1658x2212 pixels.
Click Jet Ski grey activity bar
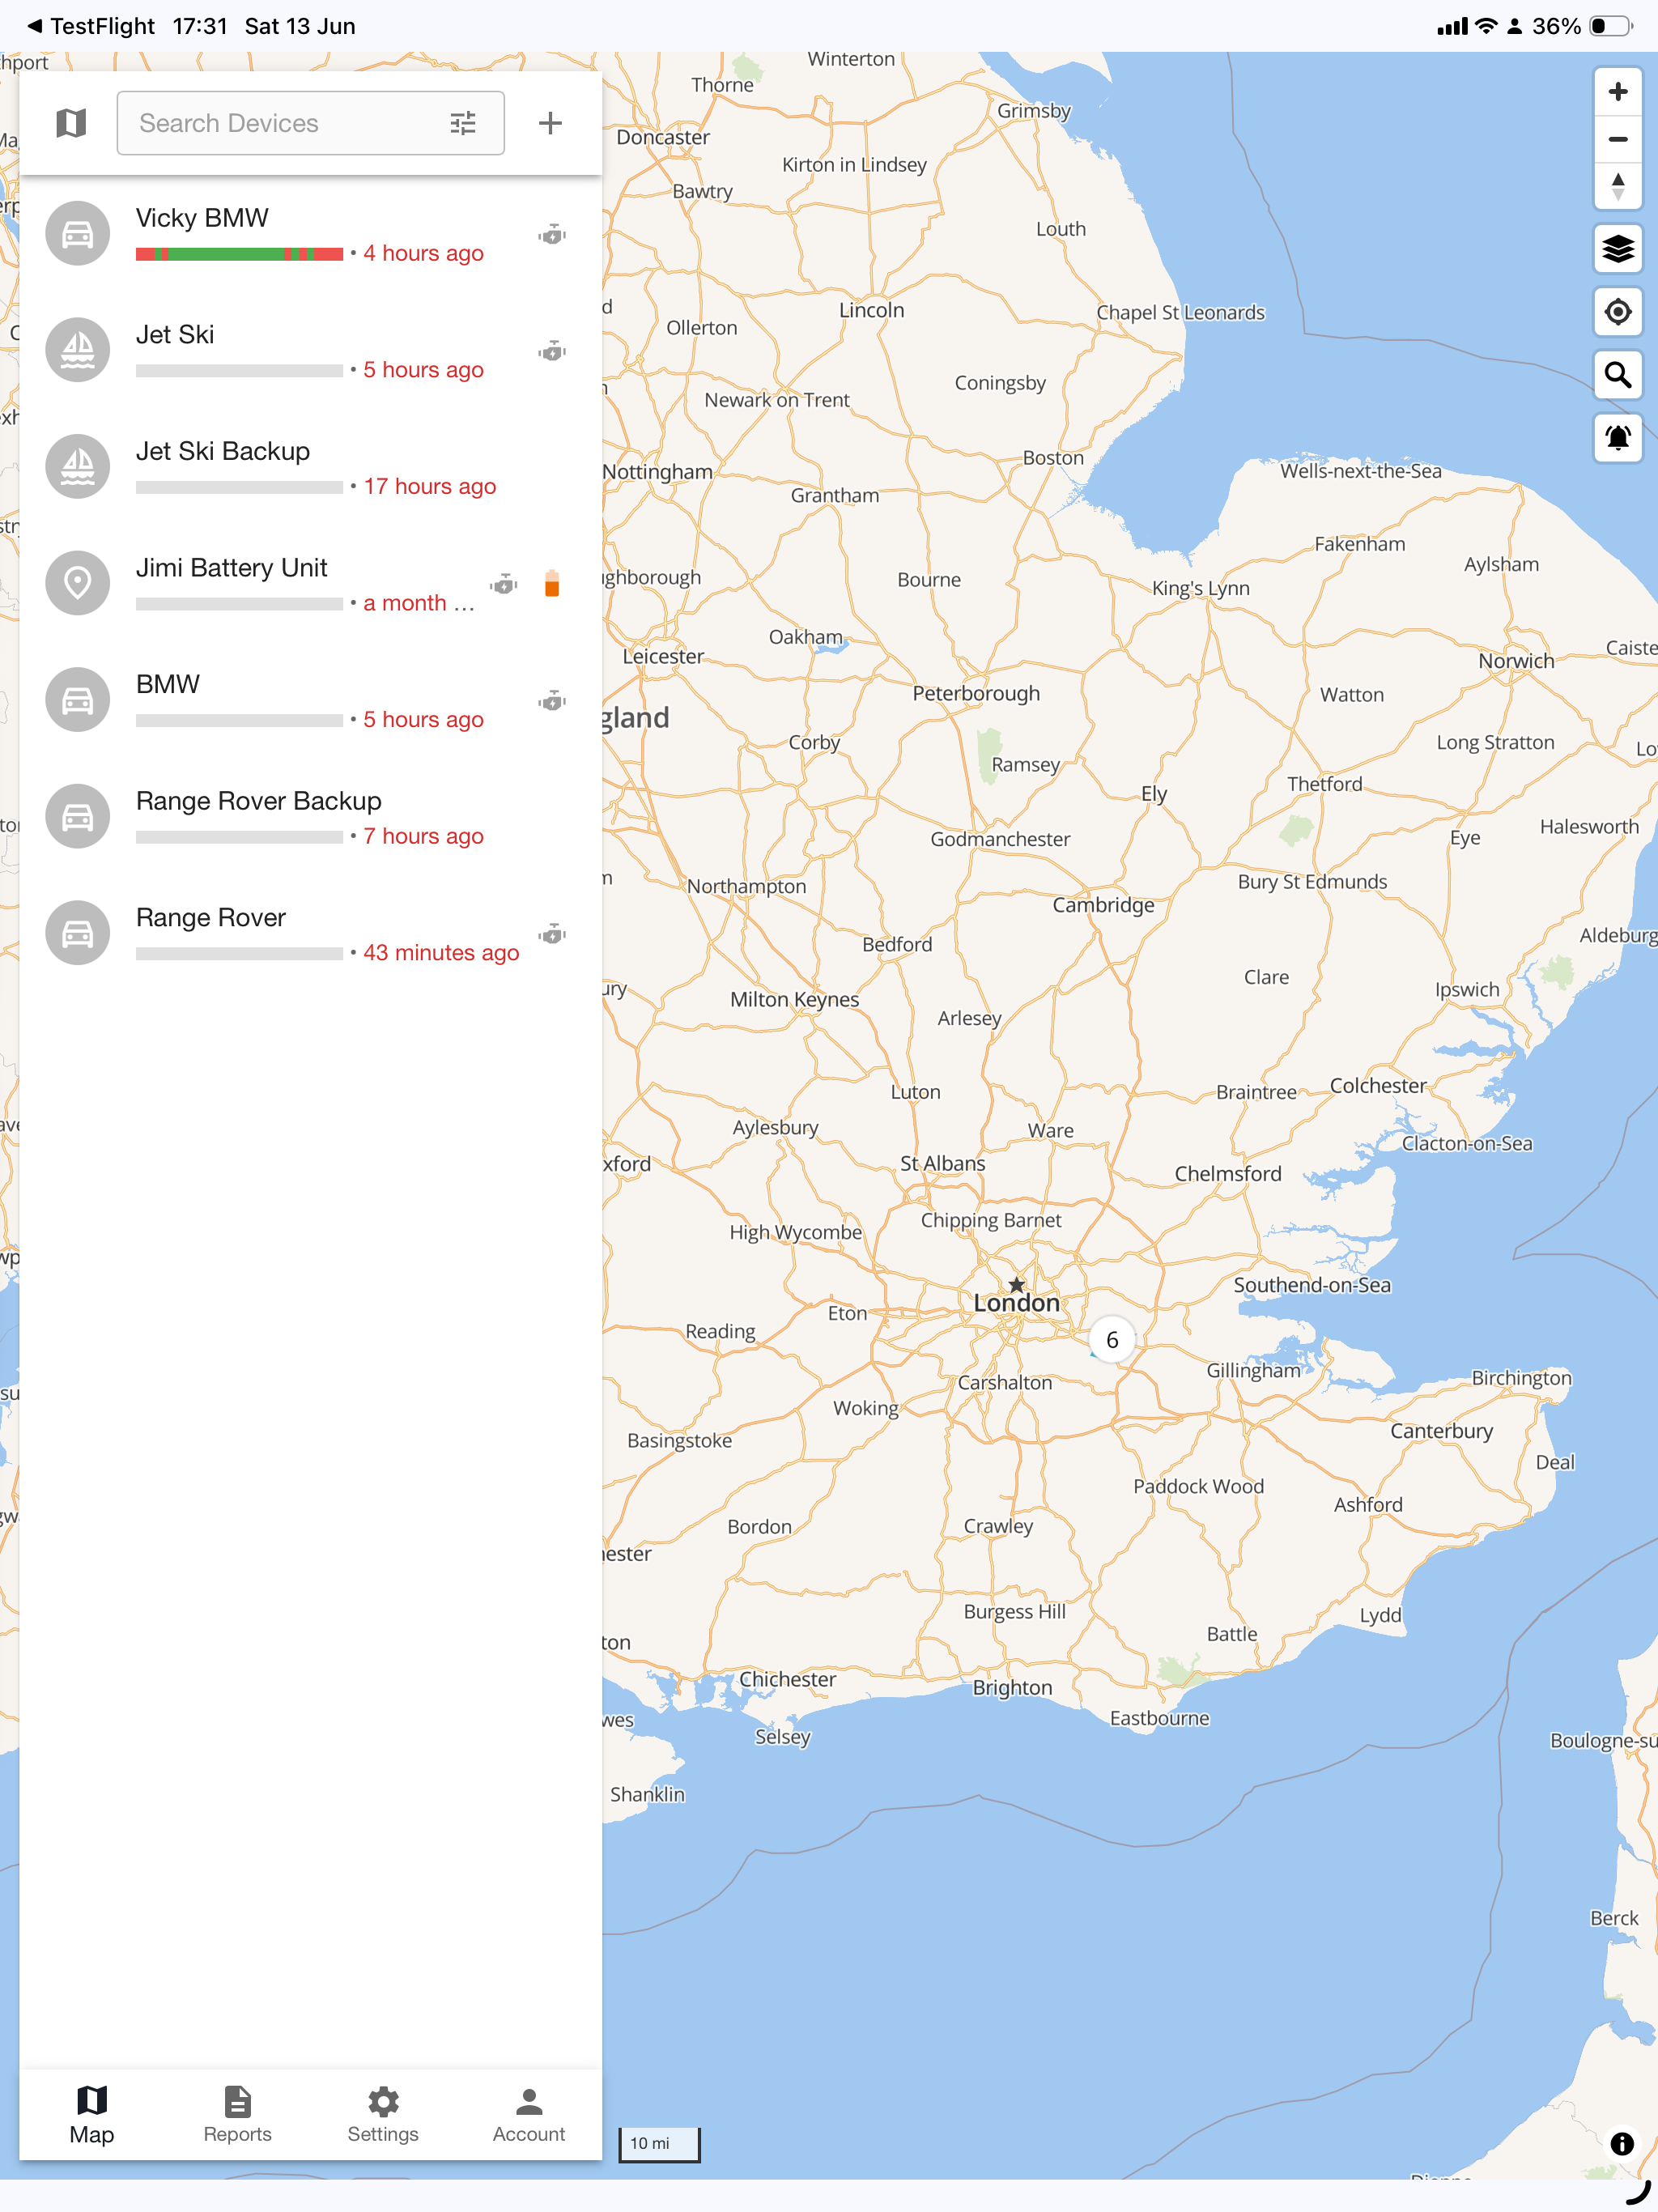click(239, 370)
